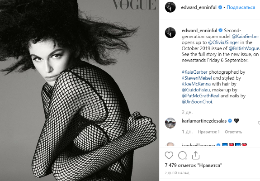Open the comment bubble icon
This screenshot has width=260, height=181.
point(182,156)
